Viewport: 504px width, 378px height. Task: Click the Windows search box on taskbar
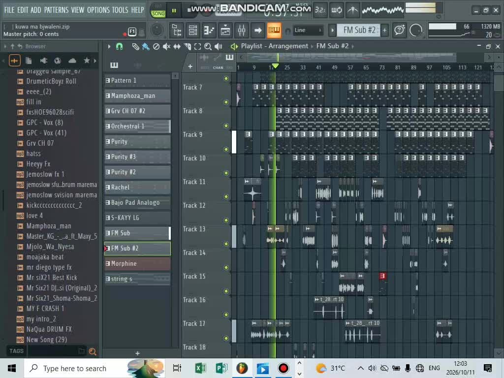(x=94, y=368)
